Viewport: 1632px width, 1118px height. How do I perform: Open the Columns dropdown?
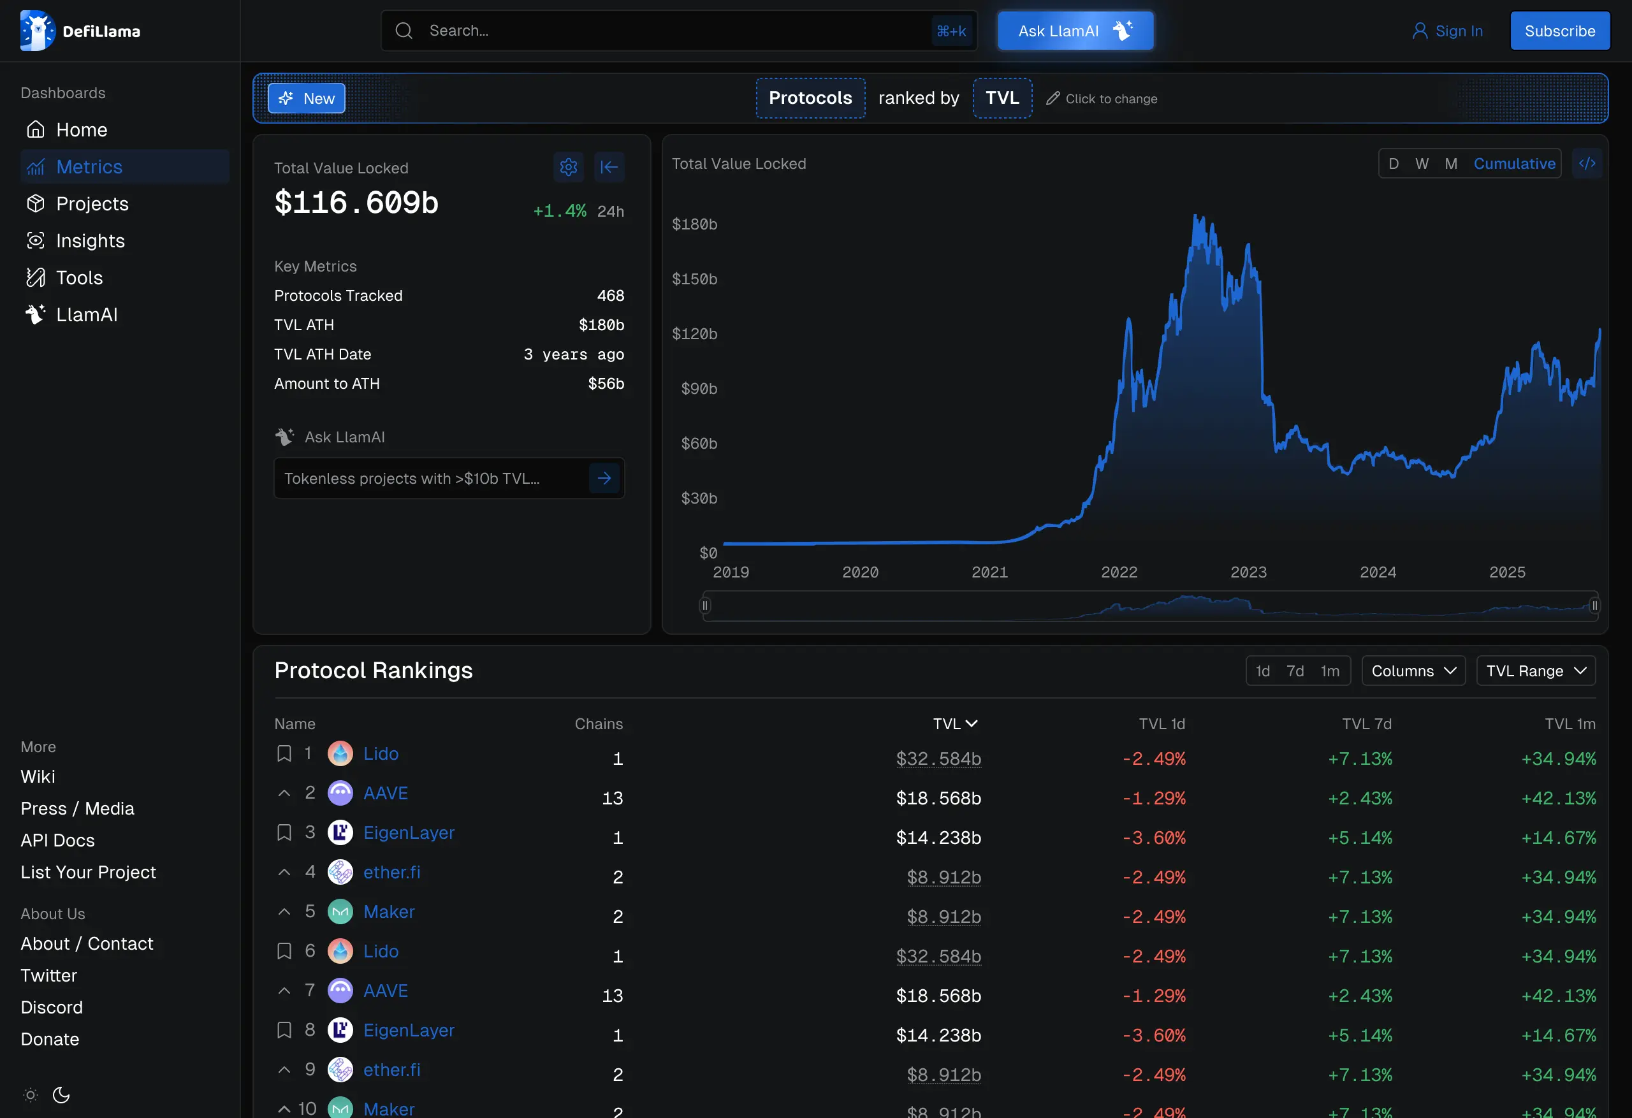tap(1413, 671)
